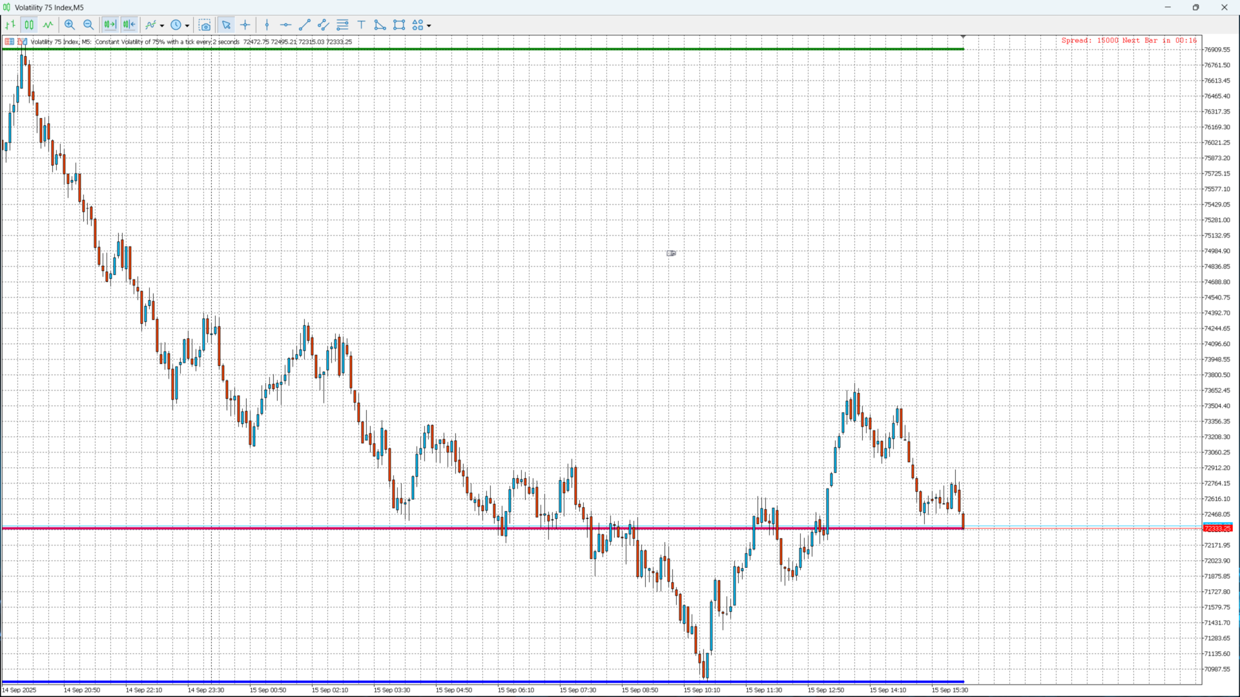The height and width of the screenshot is (697, 1240).
Task: Open the one-click trading panel icon
Action: [10, 42]
